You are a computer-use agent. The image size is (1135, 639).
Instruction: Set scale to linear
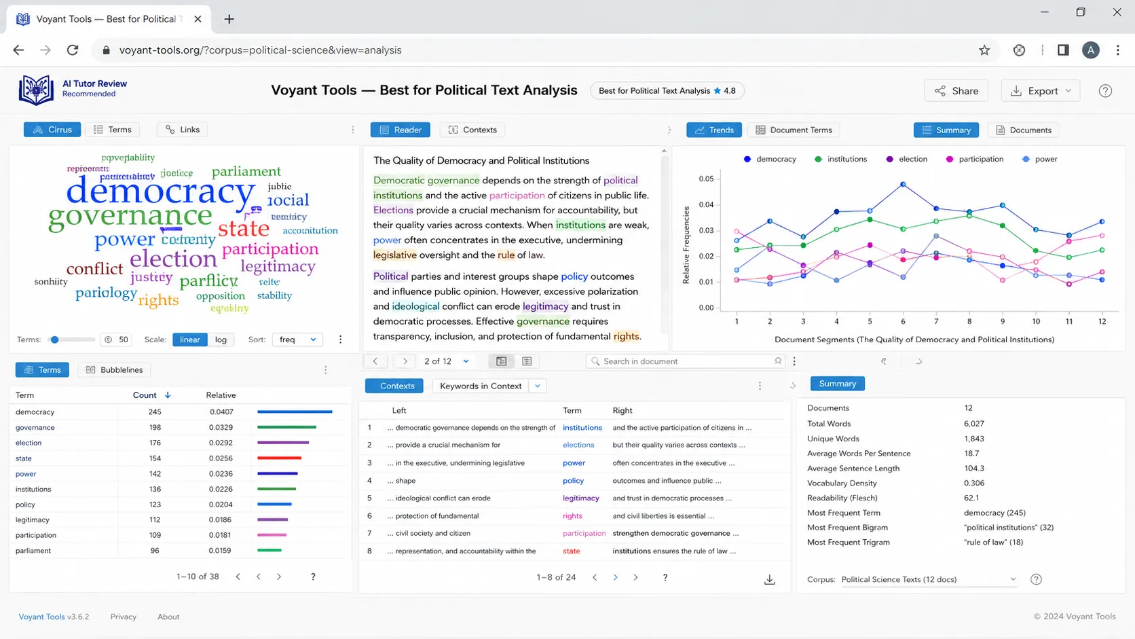(x=190, y=340)
